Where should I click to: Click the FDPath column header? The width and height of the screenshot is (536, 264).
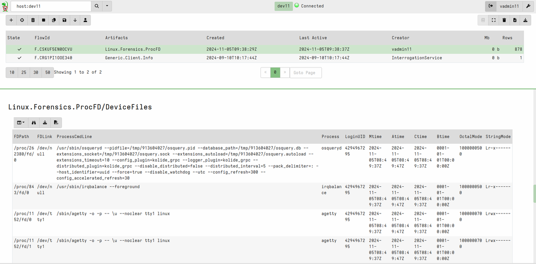click(x=21, y=136)
